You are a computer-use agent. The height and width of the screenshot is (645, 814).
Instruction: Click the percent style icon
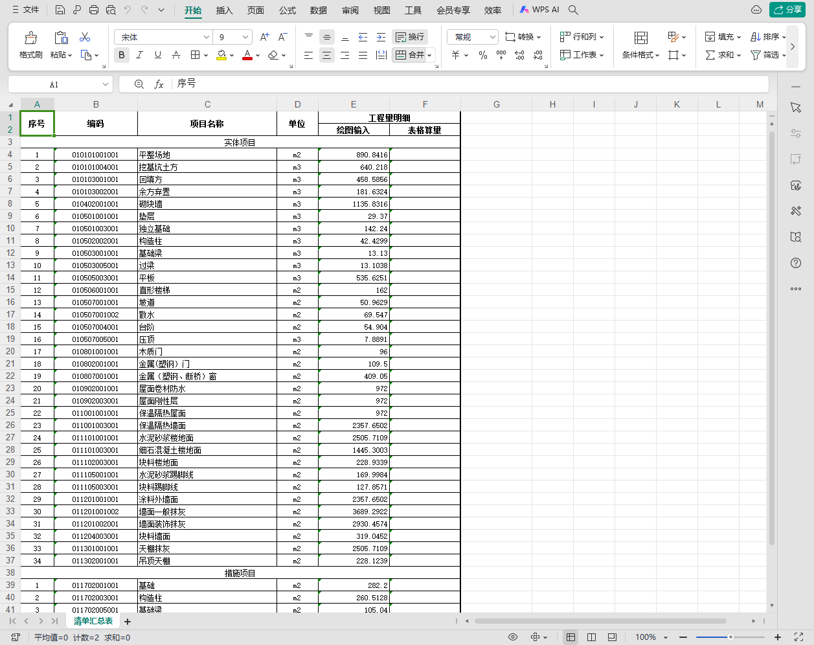pyautogui.click(x=483, y=55)
